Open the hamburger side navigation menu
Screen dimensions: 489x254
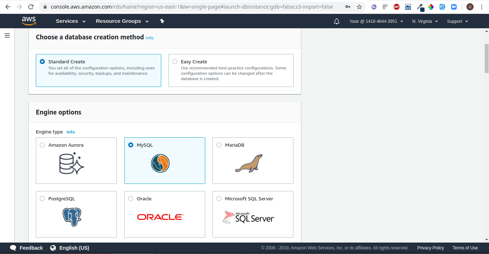pyautogui.click(x=7, y=35)
